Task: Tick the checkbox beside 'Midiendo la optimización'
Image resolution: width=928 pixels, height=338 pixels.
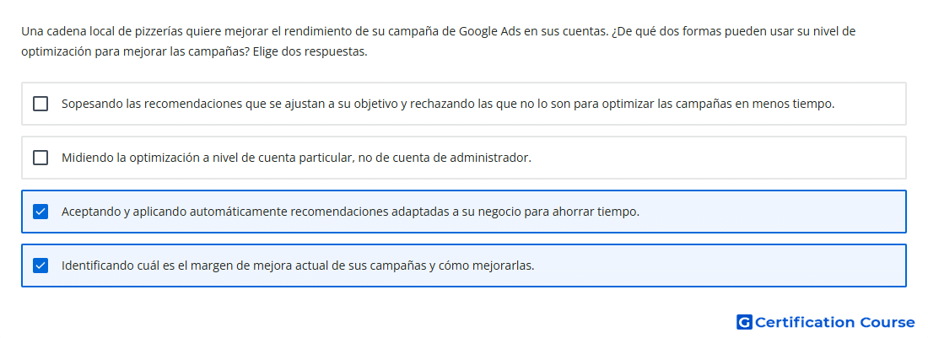Action: pos(40,158)
